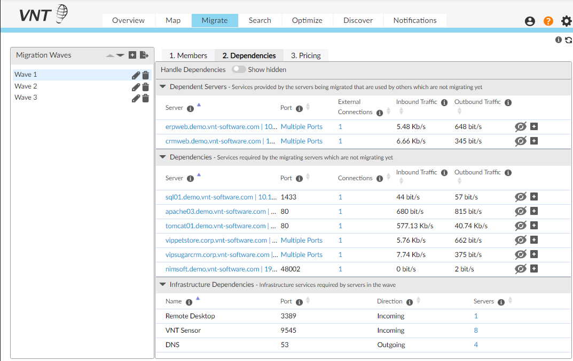Open the settings gear icon
This screenshot has height=361, width=573.
567,21
